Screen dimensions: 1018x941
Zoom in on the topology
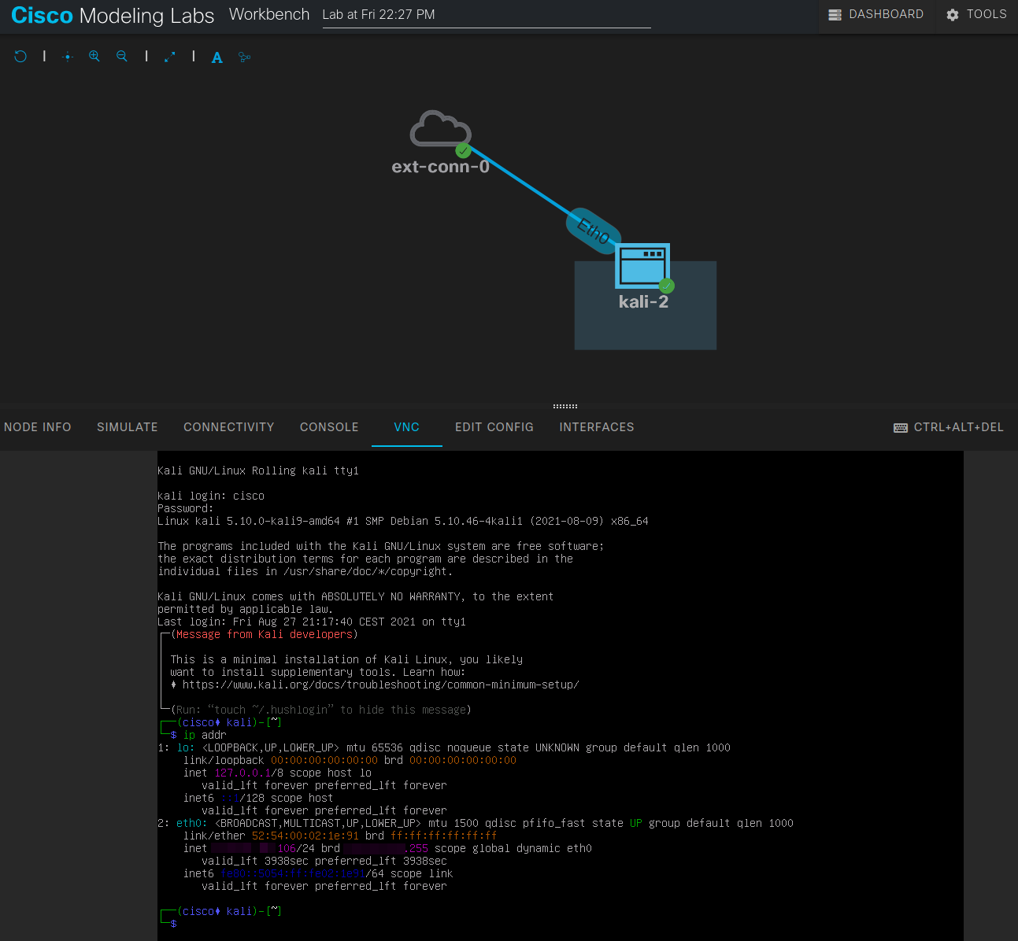point(94,56)
